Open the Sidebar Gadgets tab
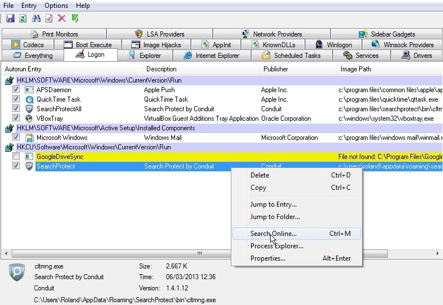This screenshot has width=443, height=305. point(387,34)
